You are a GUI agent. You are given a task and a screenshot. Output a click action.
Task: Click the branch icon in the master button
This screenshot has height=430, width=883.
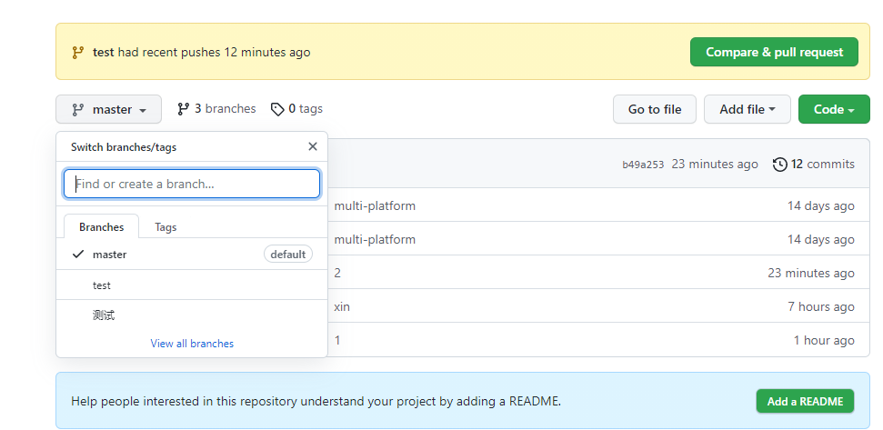coord(77,110)
